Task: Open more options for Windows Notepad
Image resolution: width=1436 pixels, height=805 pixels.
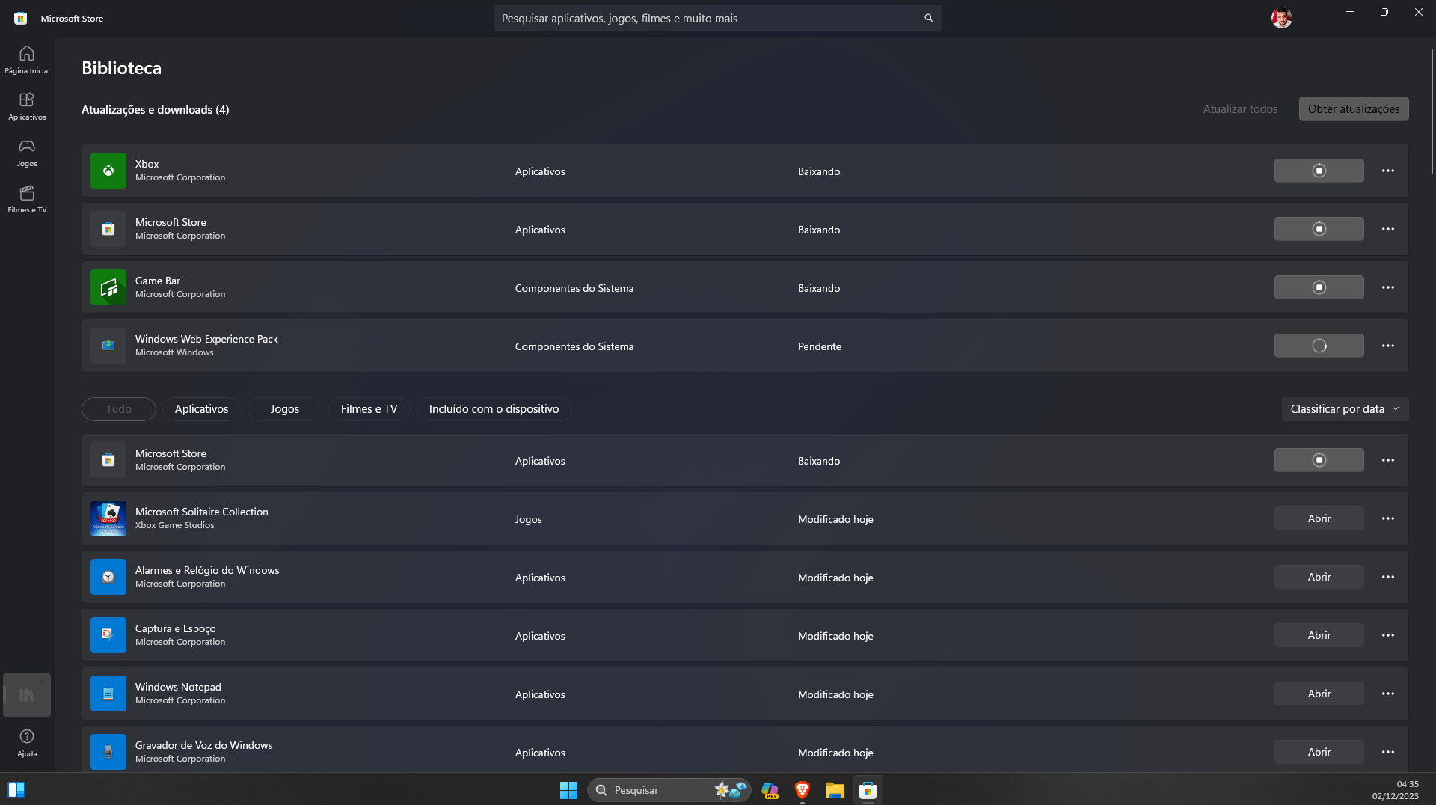Action: click(x=1388, y=694)
